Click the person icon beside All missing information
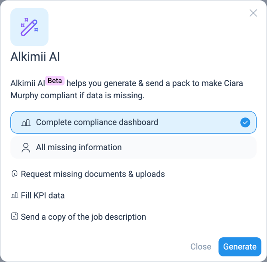The height and width of the screenshot is (262, 267). click(x=26, y=148)
